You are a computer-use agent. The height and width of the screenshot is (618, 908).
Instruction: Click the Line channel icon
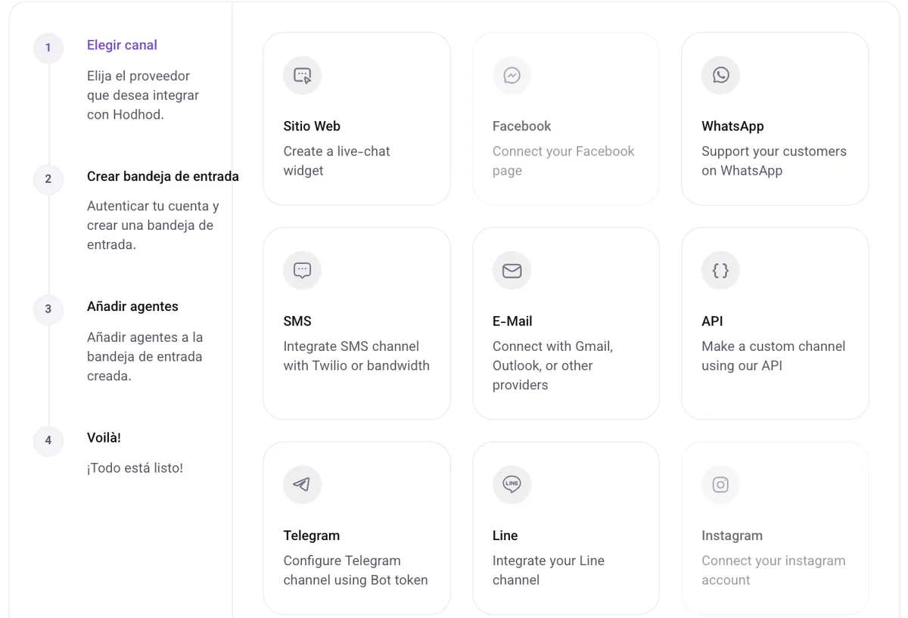coord(512,485)
